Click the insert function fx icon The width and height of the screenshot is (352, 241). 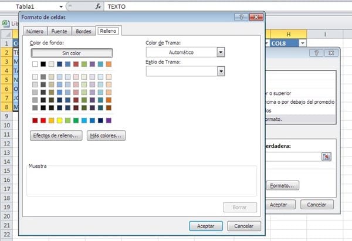pos(98,6)
